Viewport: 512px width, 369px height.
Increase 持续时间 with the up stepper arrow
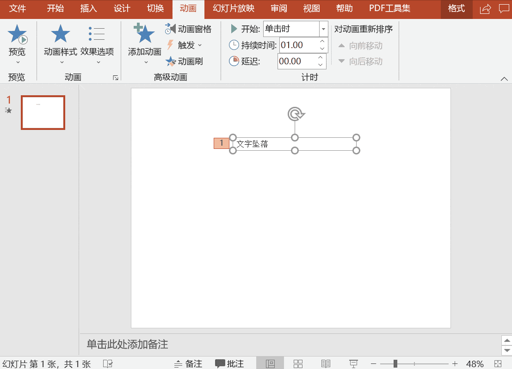[x=322, y=42]
